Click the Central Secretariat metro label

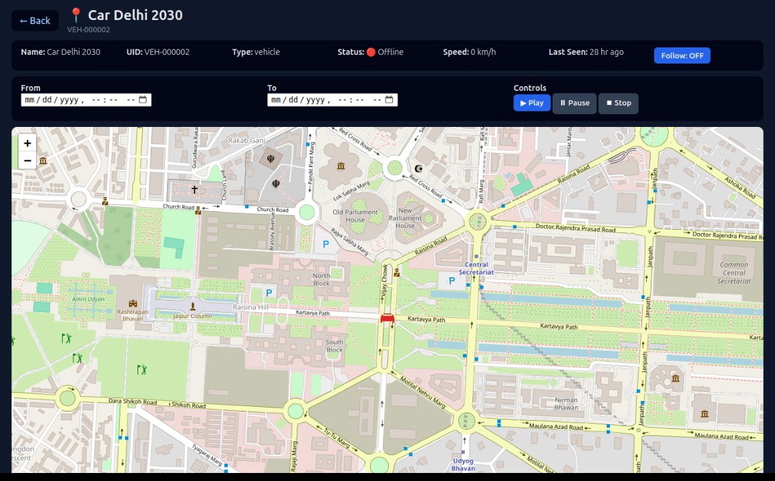[476, 268]
